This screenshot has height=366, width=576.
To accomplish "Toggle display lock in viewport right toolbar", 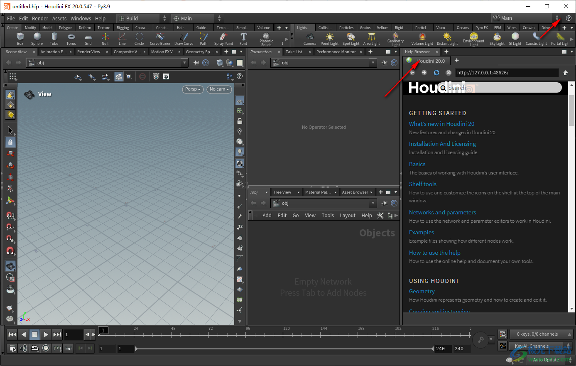I will click(240, 121).
